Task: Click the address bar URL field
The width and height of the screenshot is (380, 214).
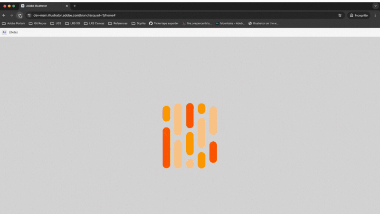Action: click(184, 15)
